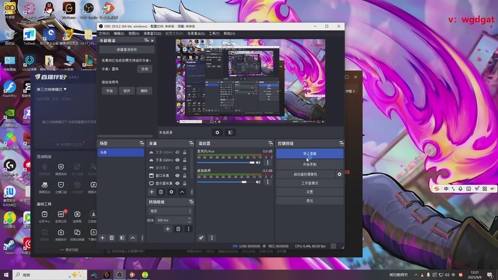Open scene filters icon in the Scenes panel
Viewport: 498px width, 280px height.
(122, 238)
